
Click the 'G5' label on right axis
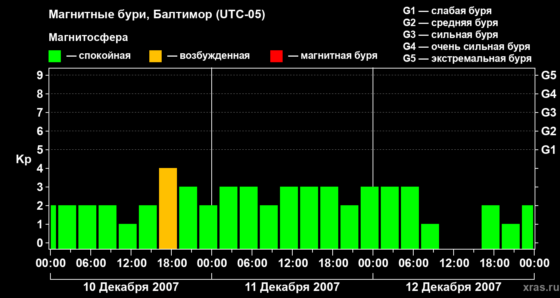click(x=548, y=75)
